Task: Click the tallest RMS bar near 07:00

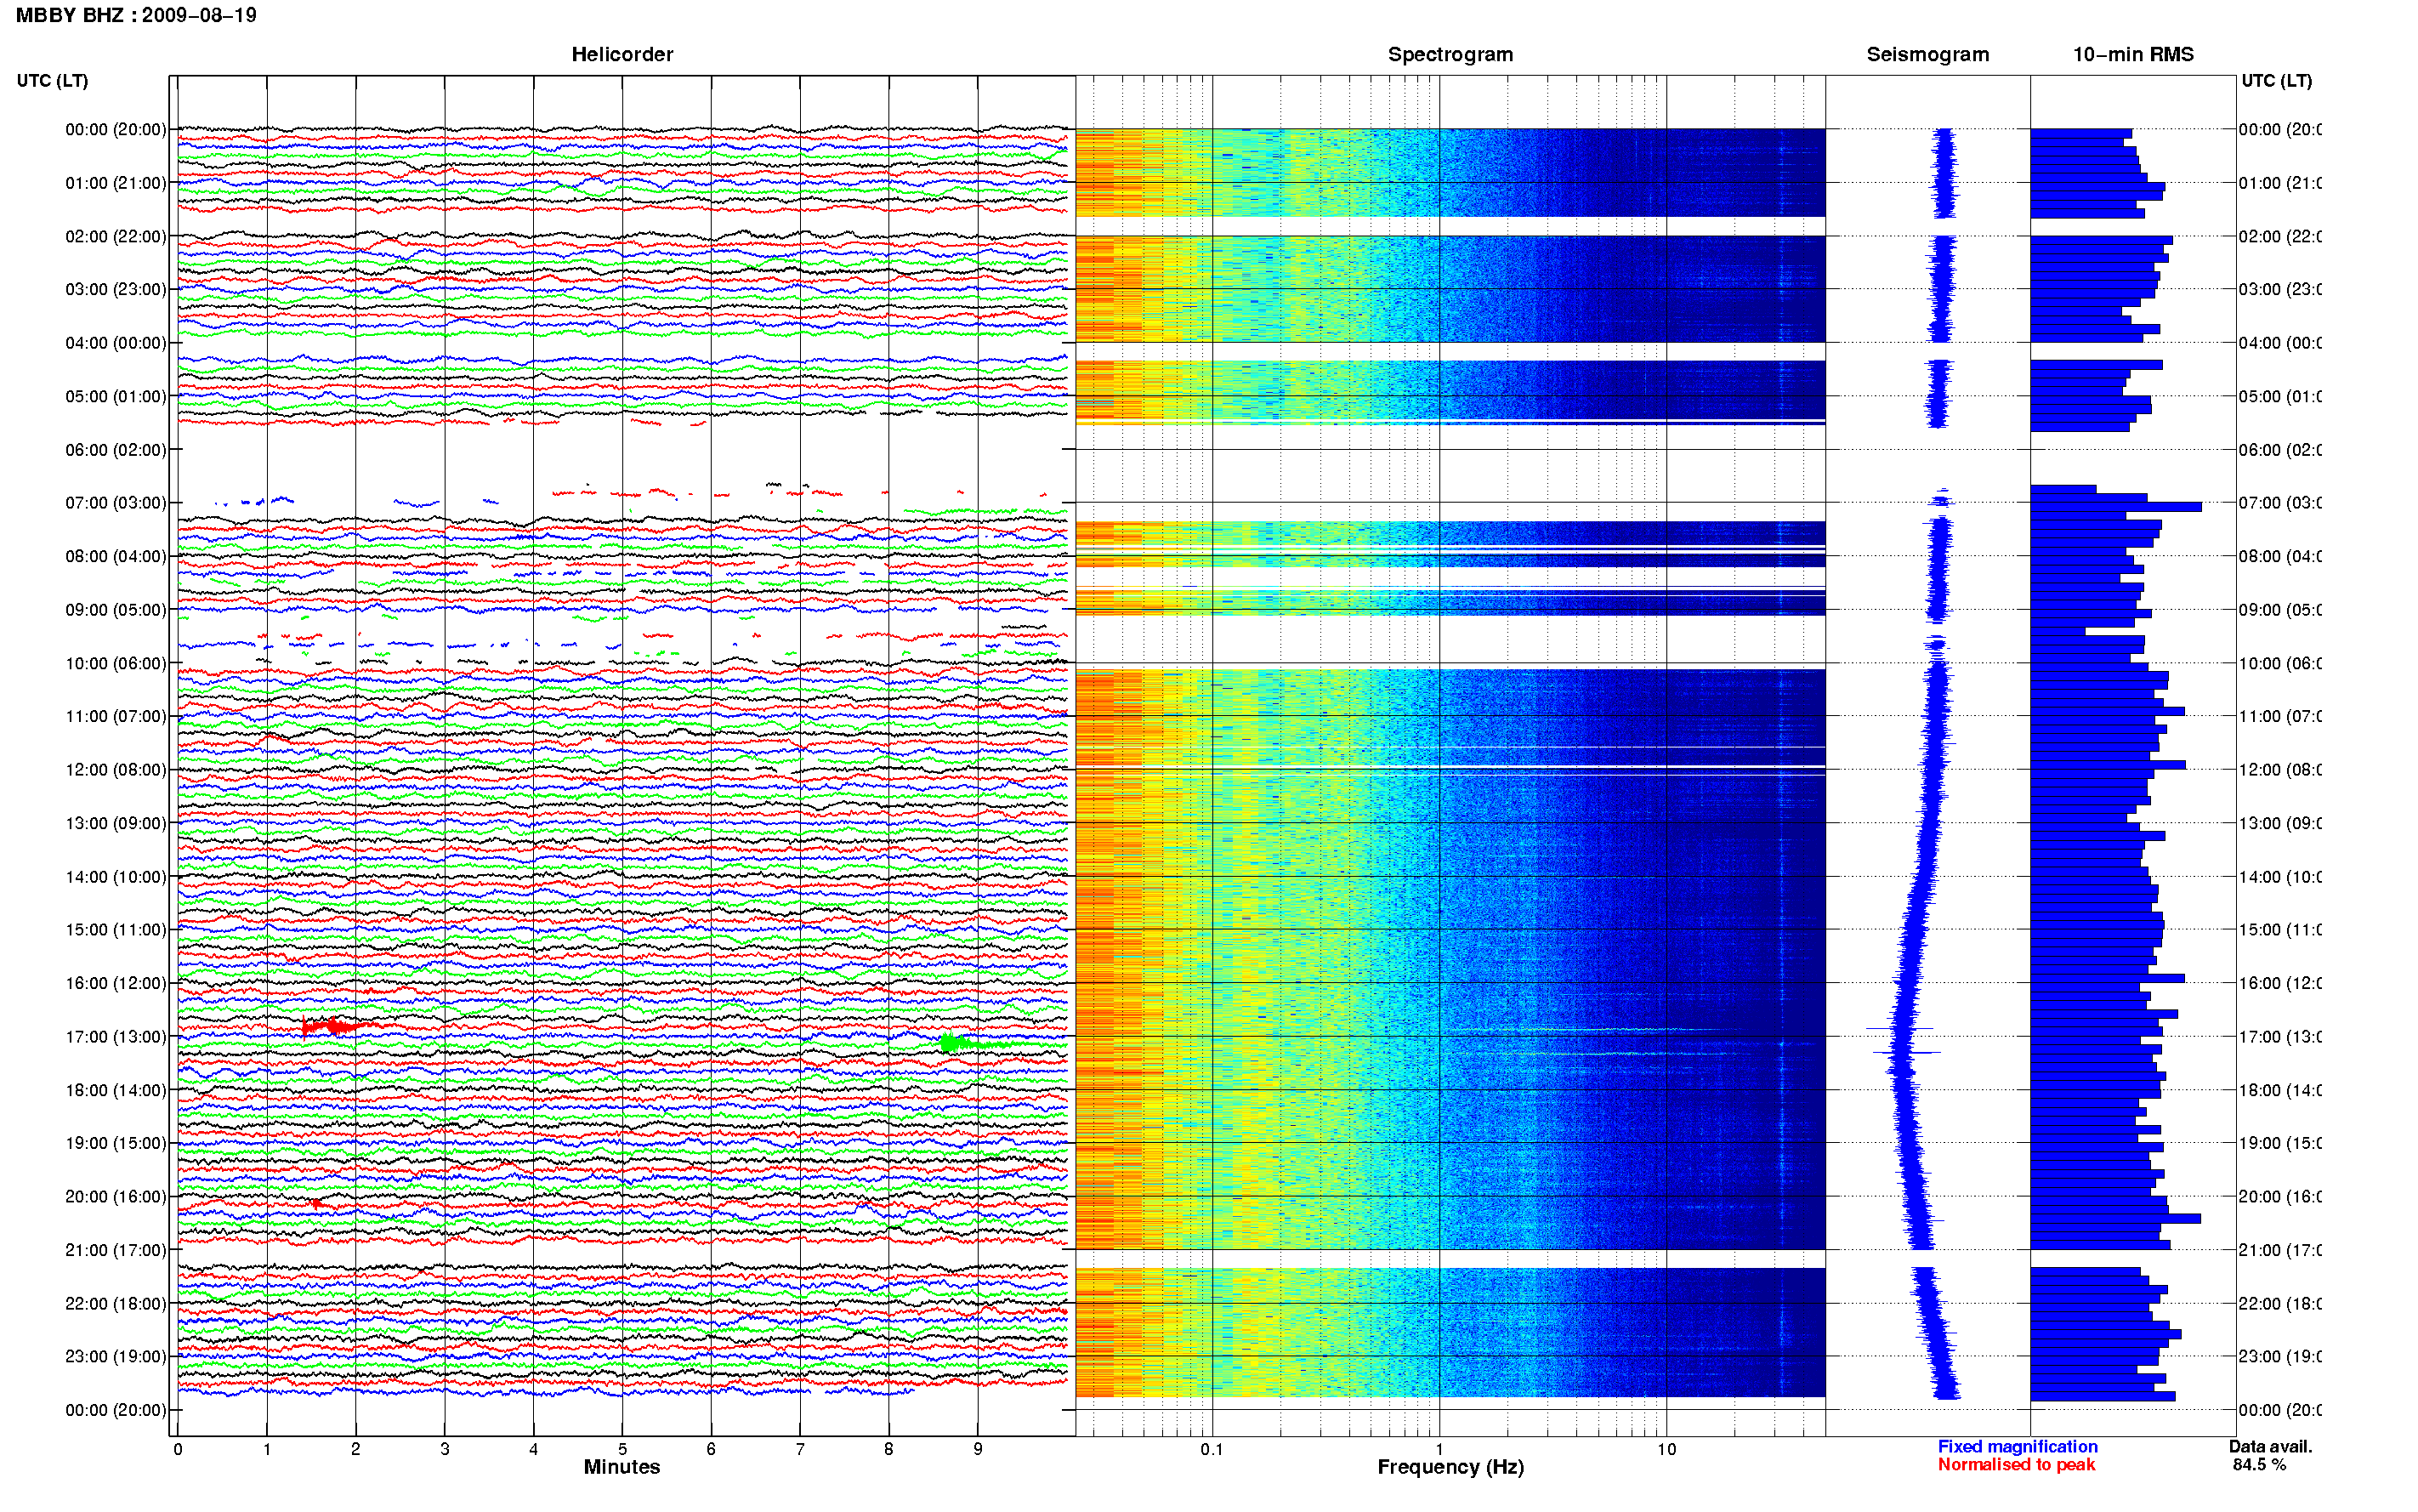Action: click(2115, 507)
